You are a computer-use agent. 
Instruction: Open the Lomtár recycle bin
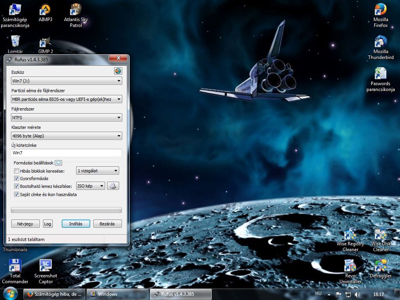(x=15, y=45)
